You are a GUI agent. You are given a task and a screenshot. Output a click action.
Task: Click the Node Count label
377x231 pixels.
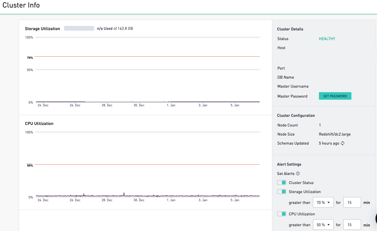288,125
